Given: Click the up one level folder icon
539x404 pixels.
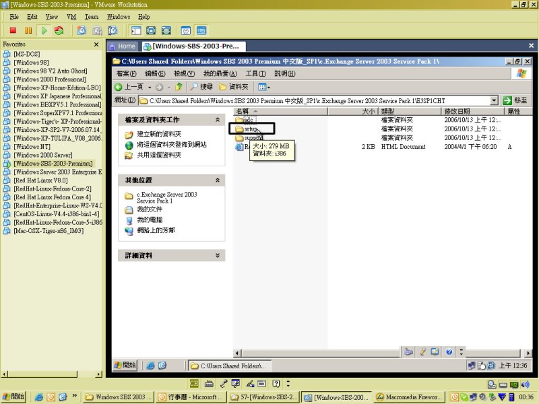Looking at the screenshot, I should [179, 87].
